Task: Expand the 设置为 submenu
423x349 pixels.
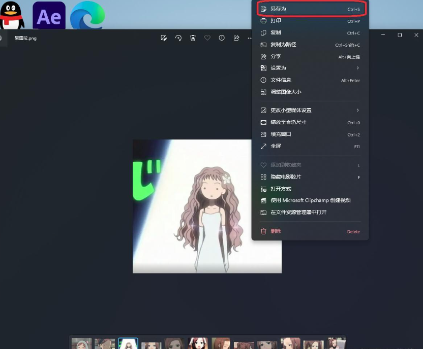Action: 310,68
